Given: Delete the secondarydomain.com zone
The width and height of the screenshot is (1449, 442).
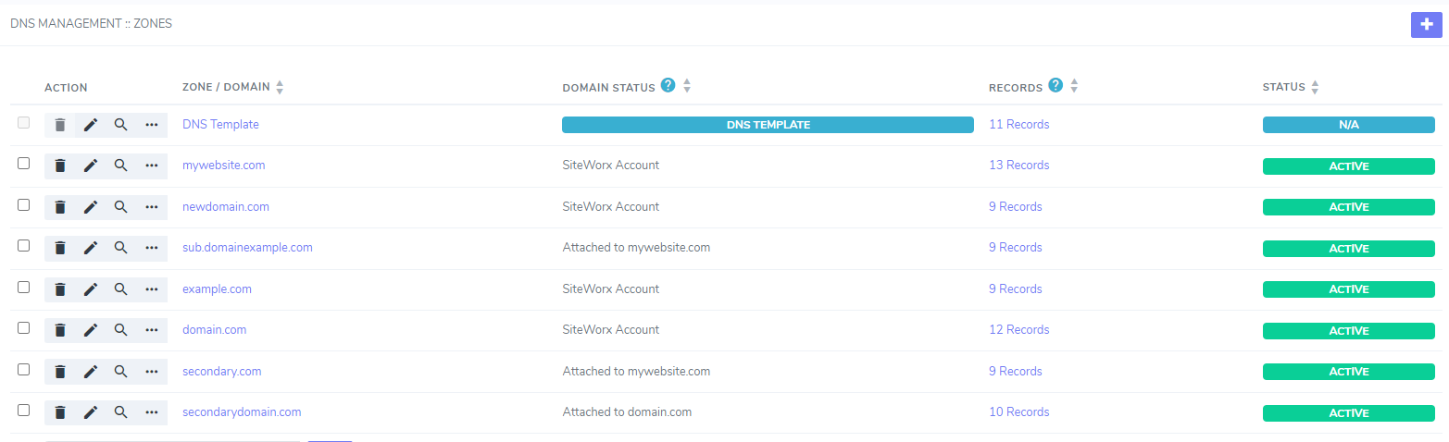Looking at the screenshot, I should coord(60,412).
